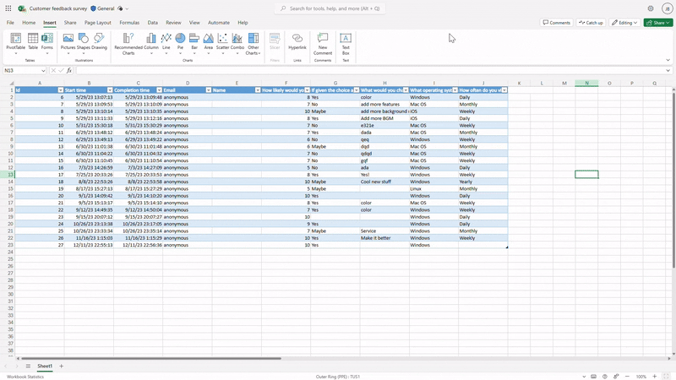Click the Comments button

pyautogui.click(x=557, y=23)
